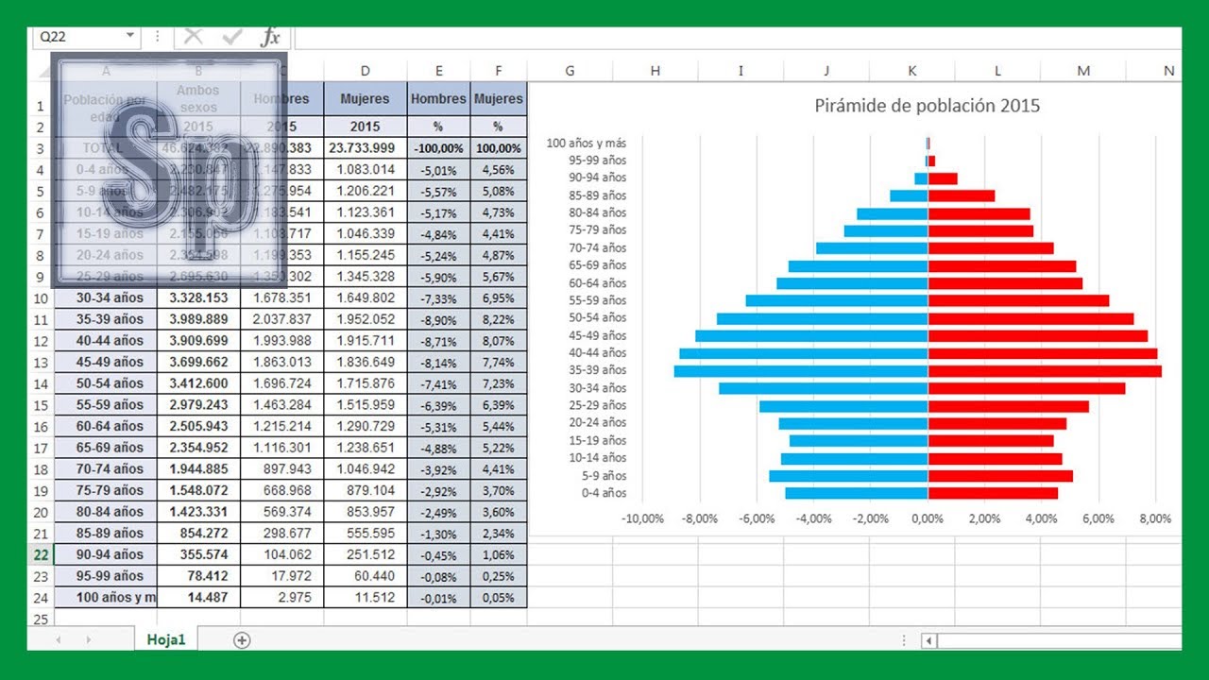Go to next sheet navigation arrow
Viewport: 1209px width, 680px height.
pyautogui.click(x=87, y=640)
